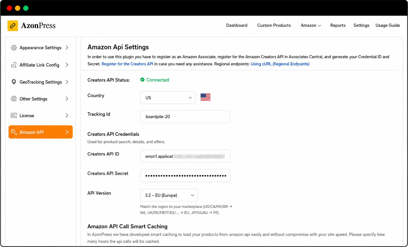Click the Other Settings label text
Image resolution: width=408 pixels, height=247 pixels.
33,99
